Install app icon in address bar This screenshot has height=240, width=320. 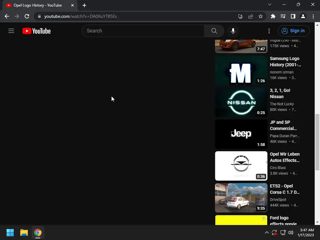tap(241, 16)
